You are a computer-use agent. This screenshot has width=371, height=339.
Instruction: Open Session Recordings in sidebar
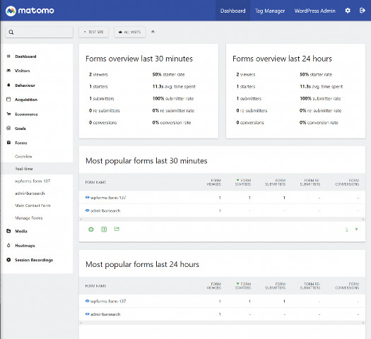click(34, 260)
